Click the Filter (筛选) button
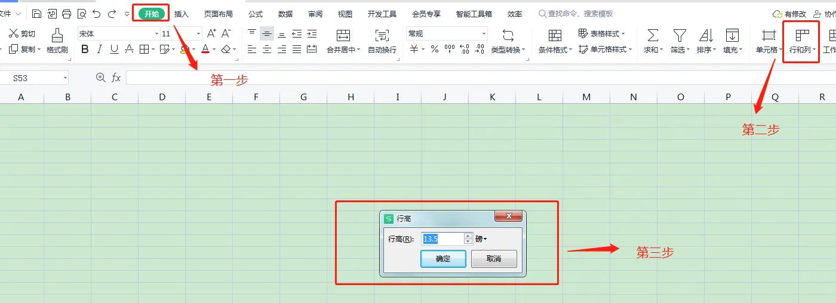The image size is (836, 303). 680,41
